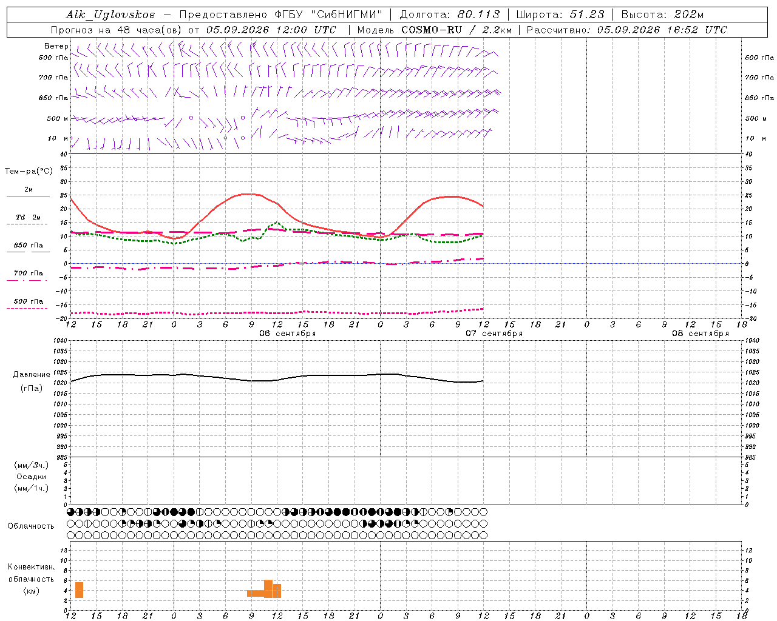Click the Конвективн. облачность panel label
This screenshot has height=621, width=777.
coord(32,579)
